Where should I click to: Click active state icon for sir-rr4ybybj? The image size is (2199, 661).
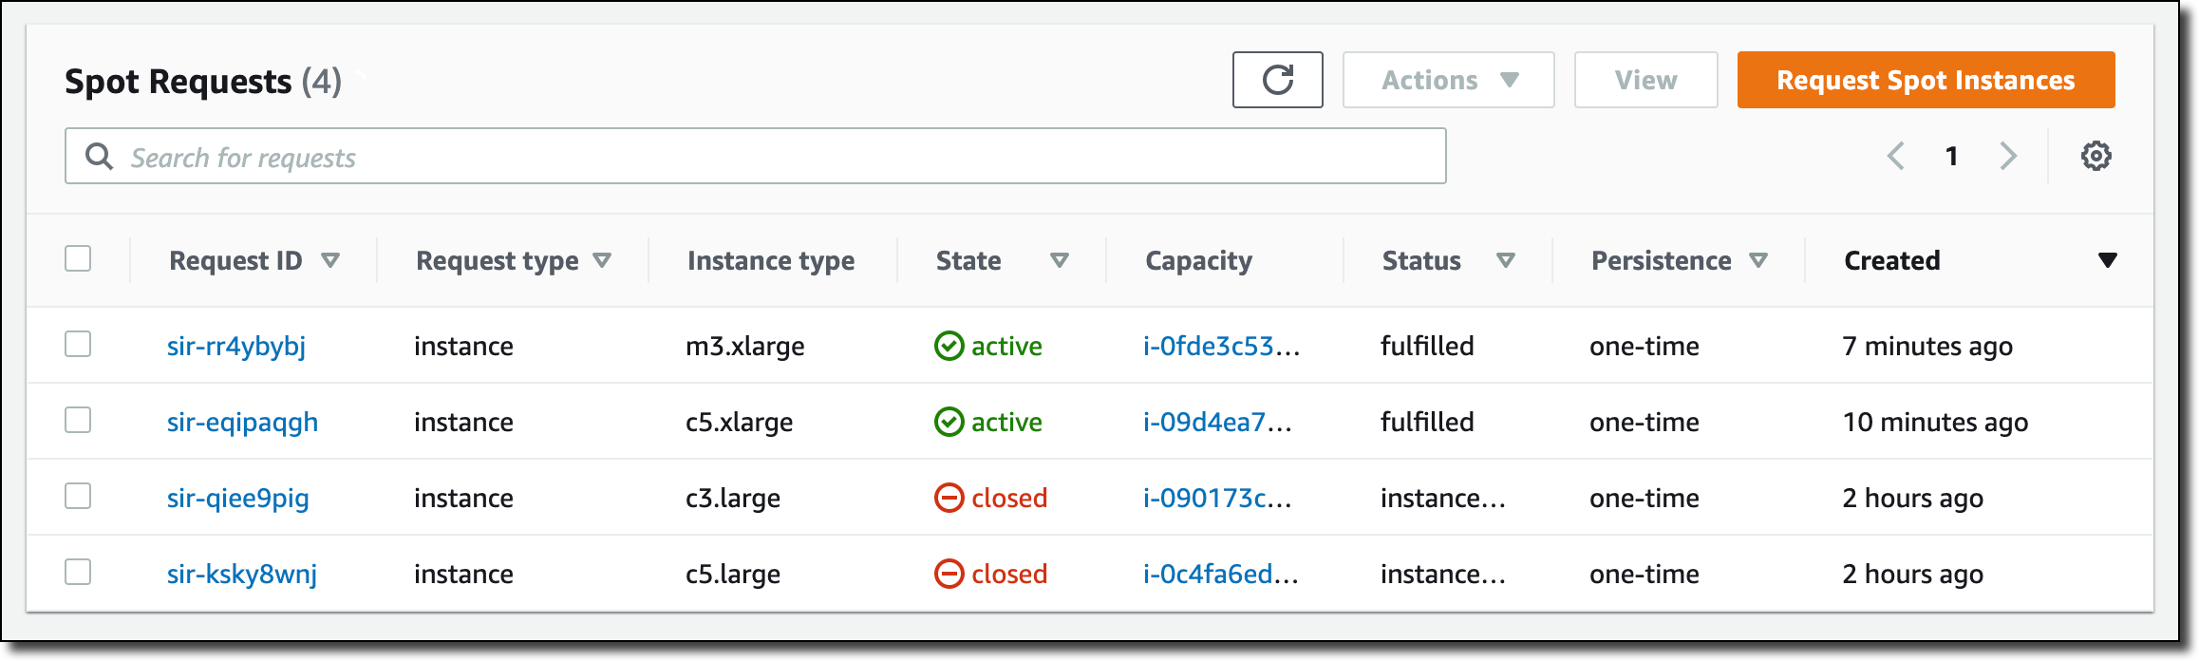(x=949, y=346)
